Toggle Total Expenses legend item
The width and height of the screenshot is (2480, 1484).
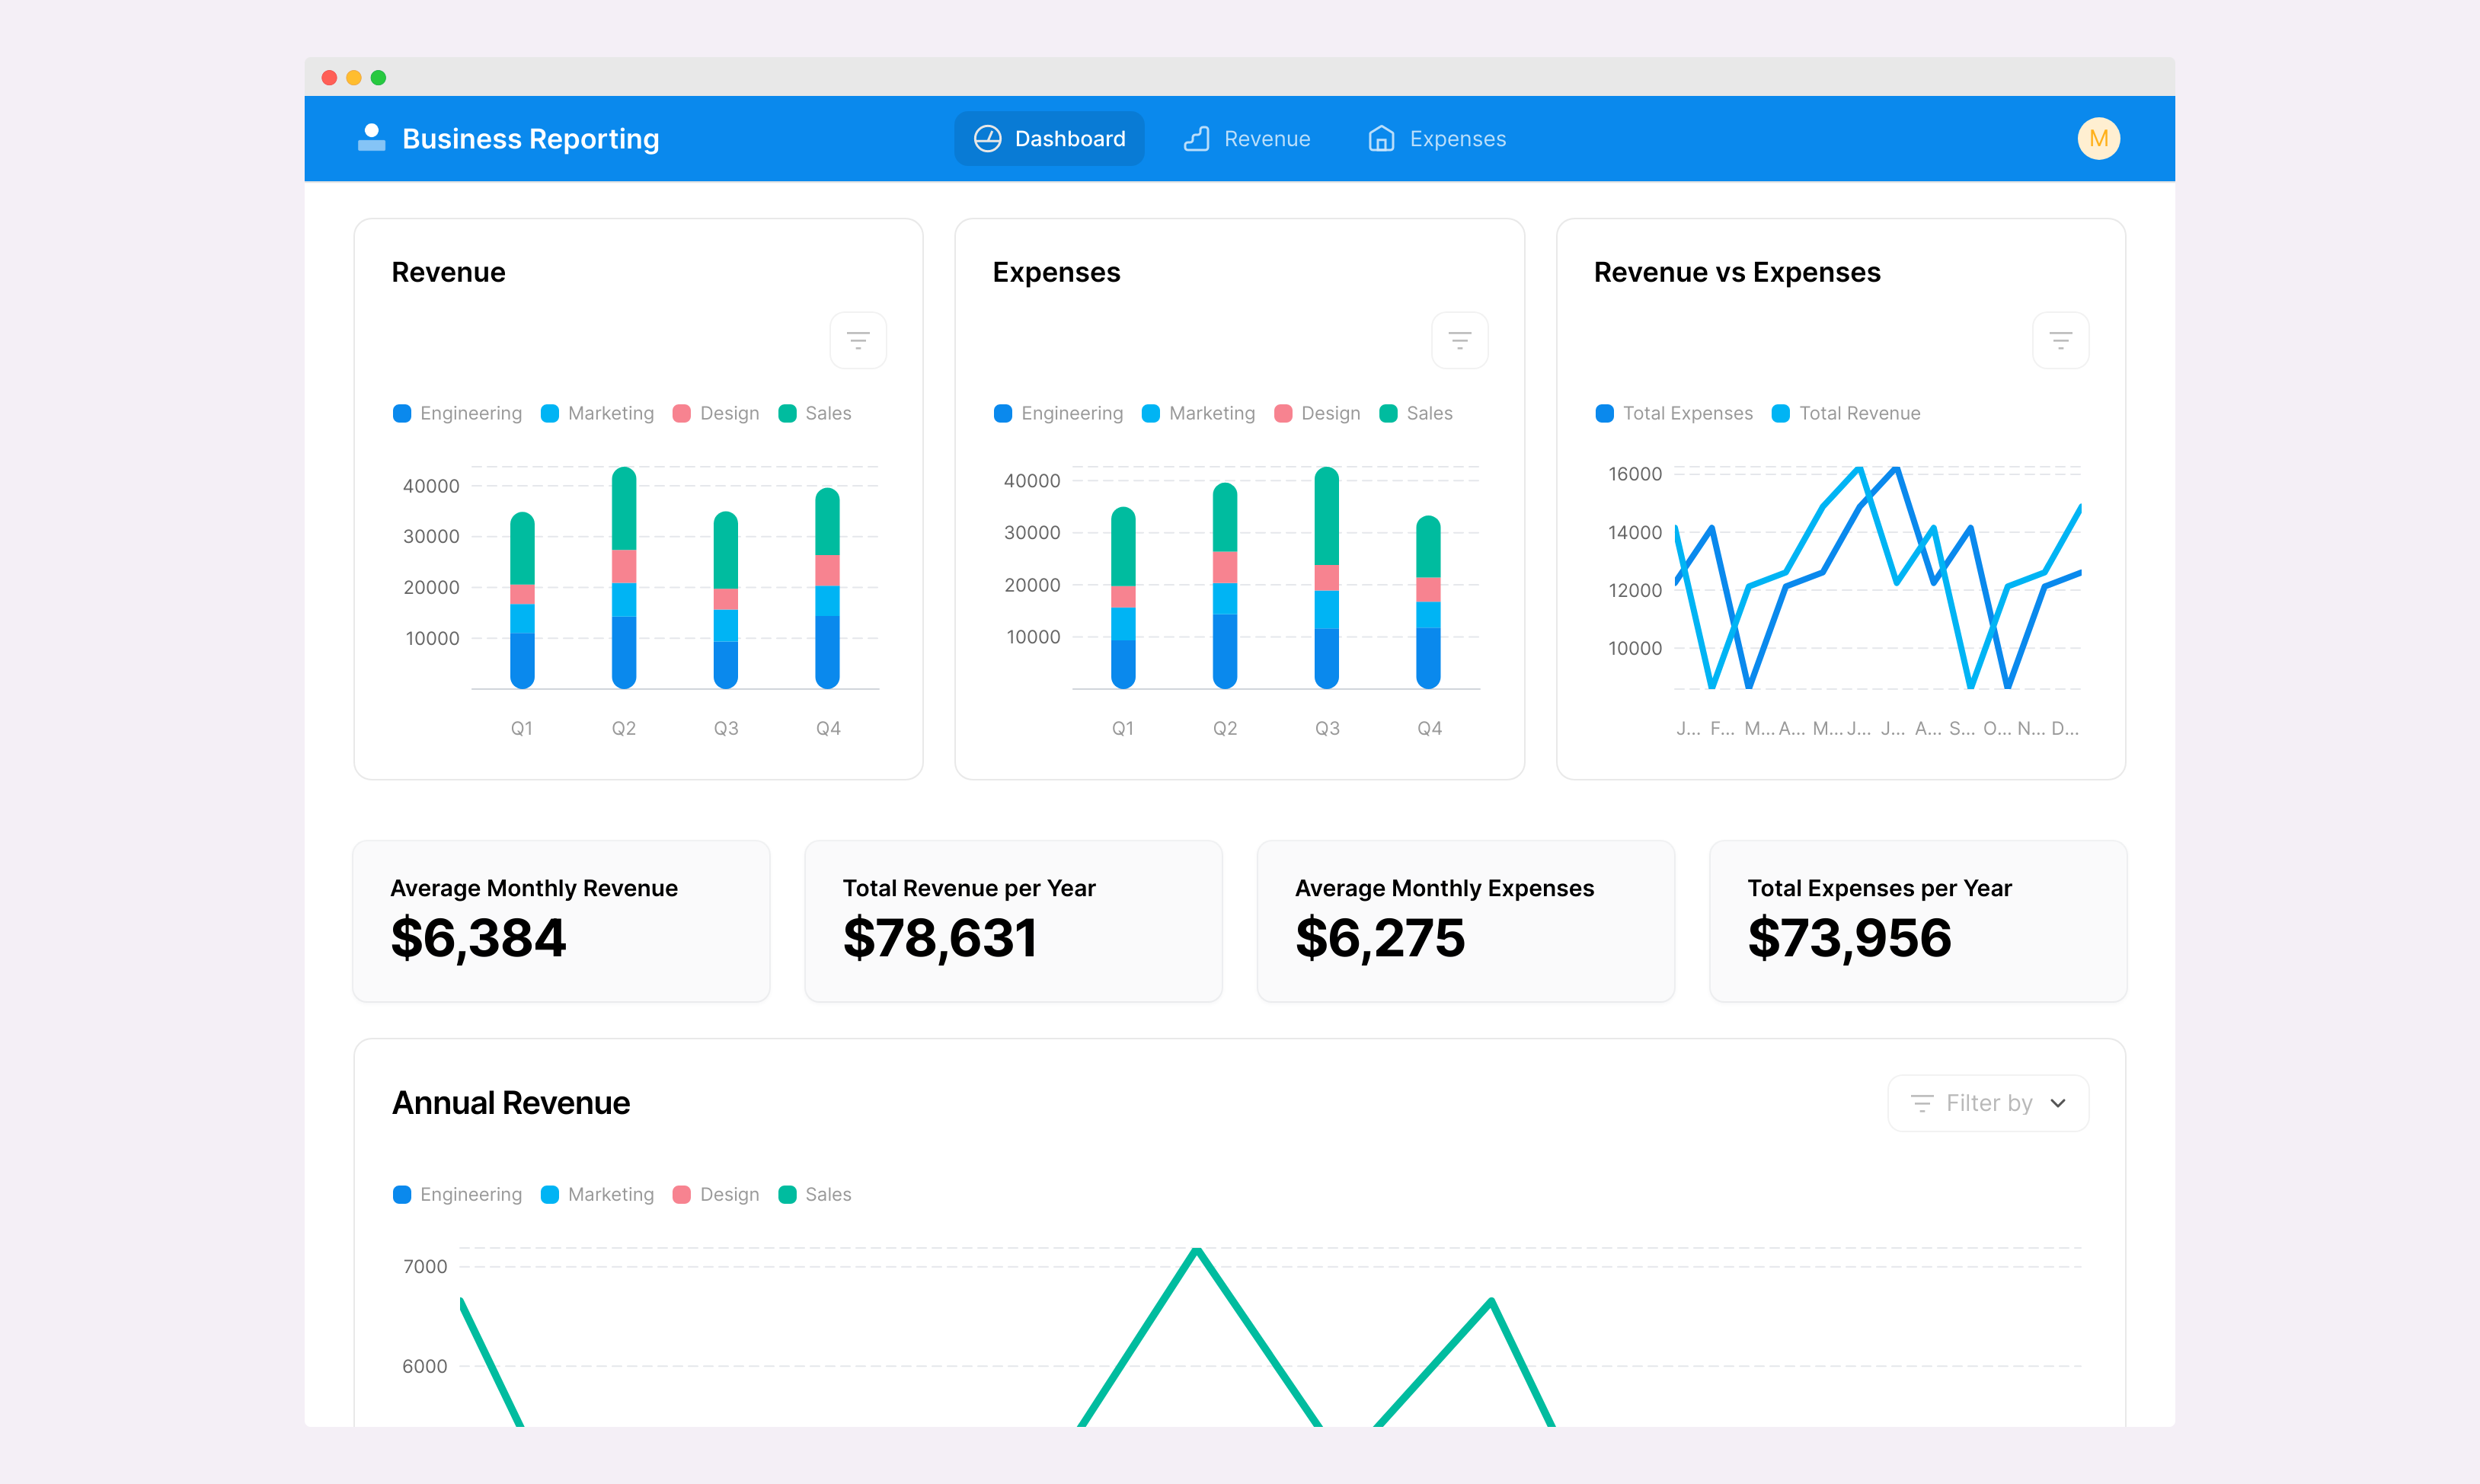1675,413
